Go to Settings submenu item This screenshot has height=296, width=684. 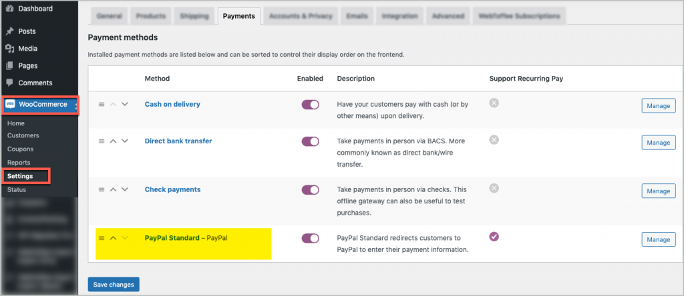pyautogui.click(x=20, y=176)
